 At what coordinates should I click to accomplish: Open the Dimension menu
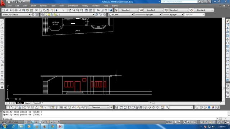pyautogui.click(x=73, y=6)
